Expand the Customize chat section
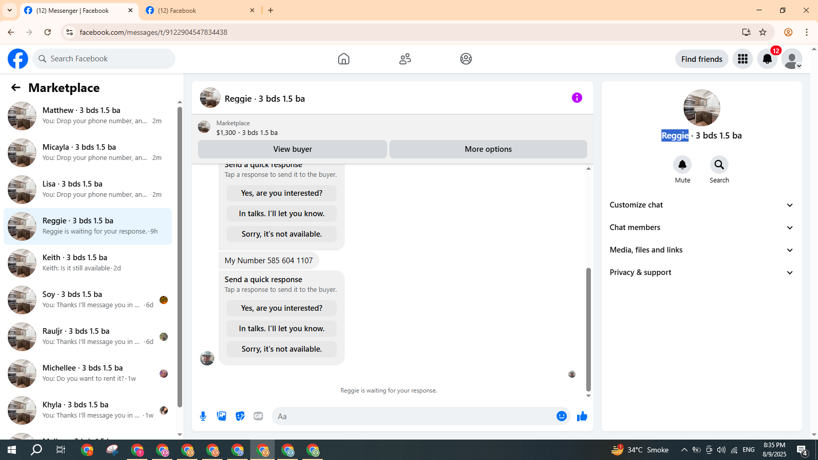 [x=701, y=205]
